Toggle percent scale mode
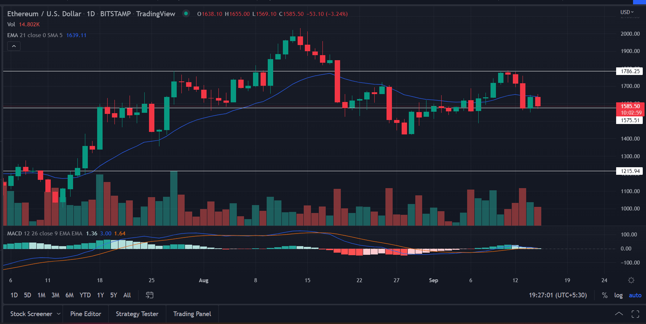This screenshot has height=324, width=646. click(605, 295)
